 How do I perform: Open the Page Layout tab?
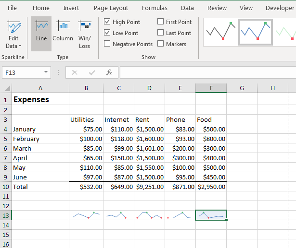pyautogui.click(x=111, y=8)
